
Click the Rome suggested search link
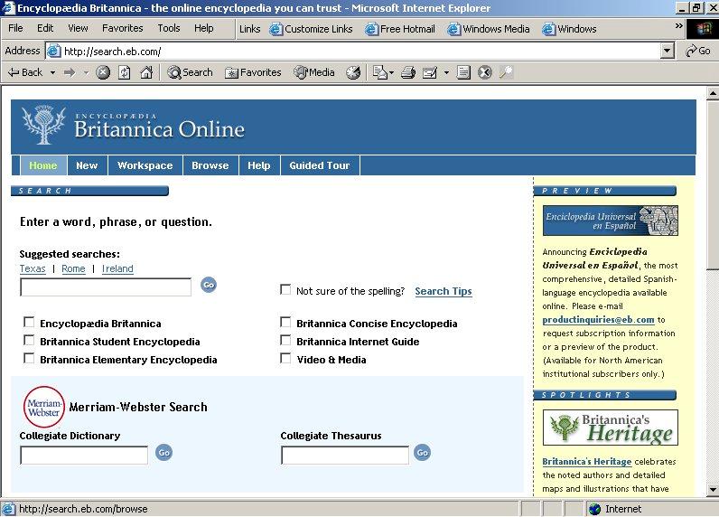click(x=73, y=268)
